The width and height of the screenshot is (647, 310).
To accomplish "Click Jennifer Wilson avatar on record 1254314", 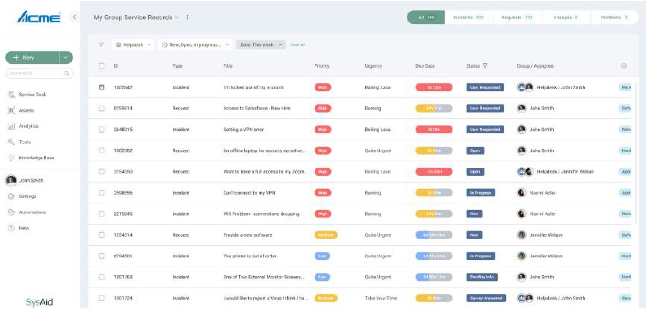I will pyautogui.click(x=521, y=235).
